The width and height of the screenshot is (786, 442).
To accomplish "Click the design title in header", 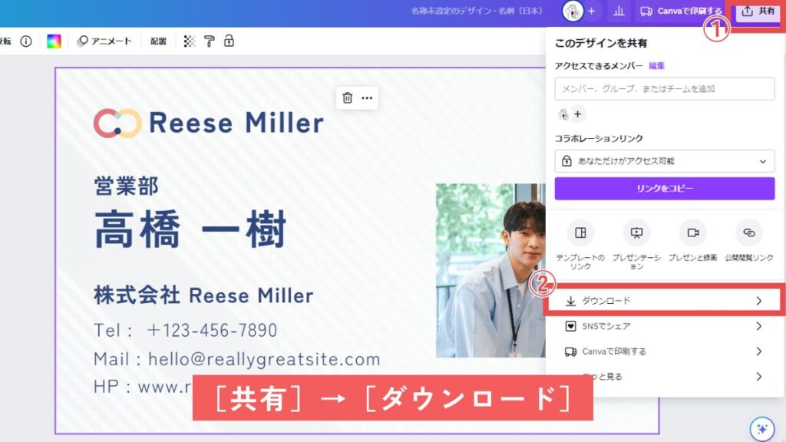I will pyautogui.click(x=476, y=11).
